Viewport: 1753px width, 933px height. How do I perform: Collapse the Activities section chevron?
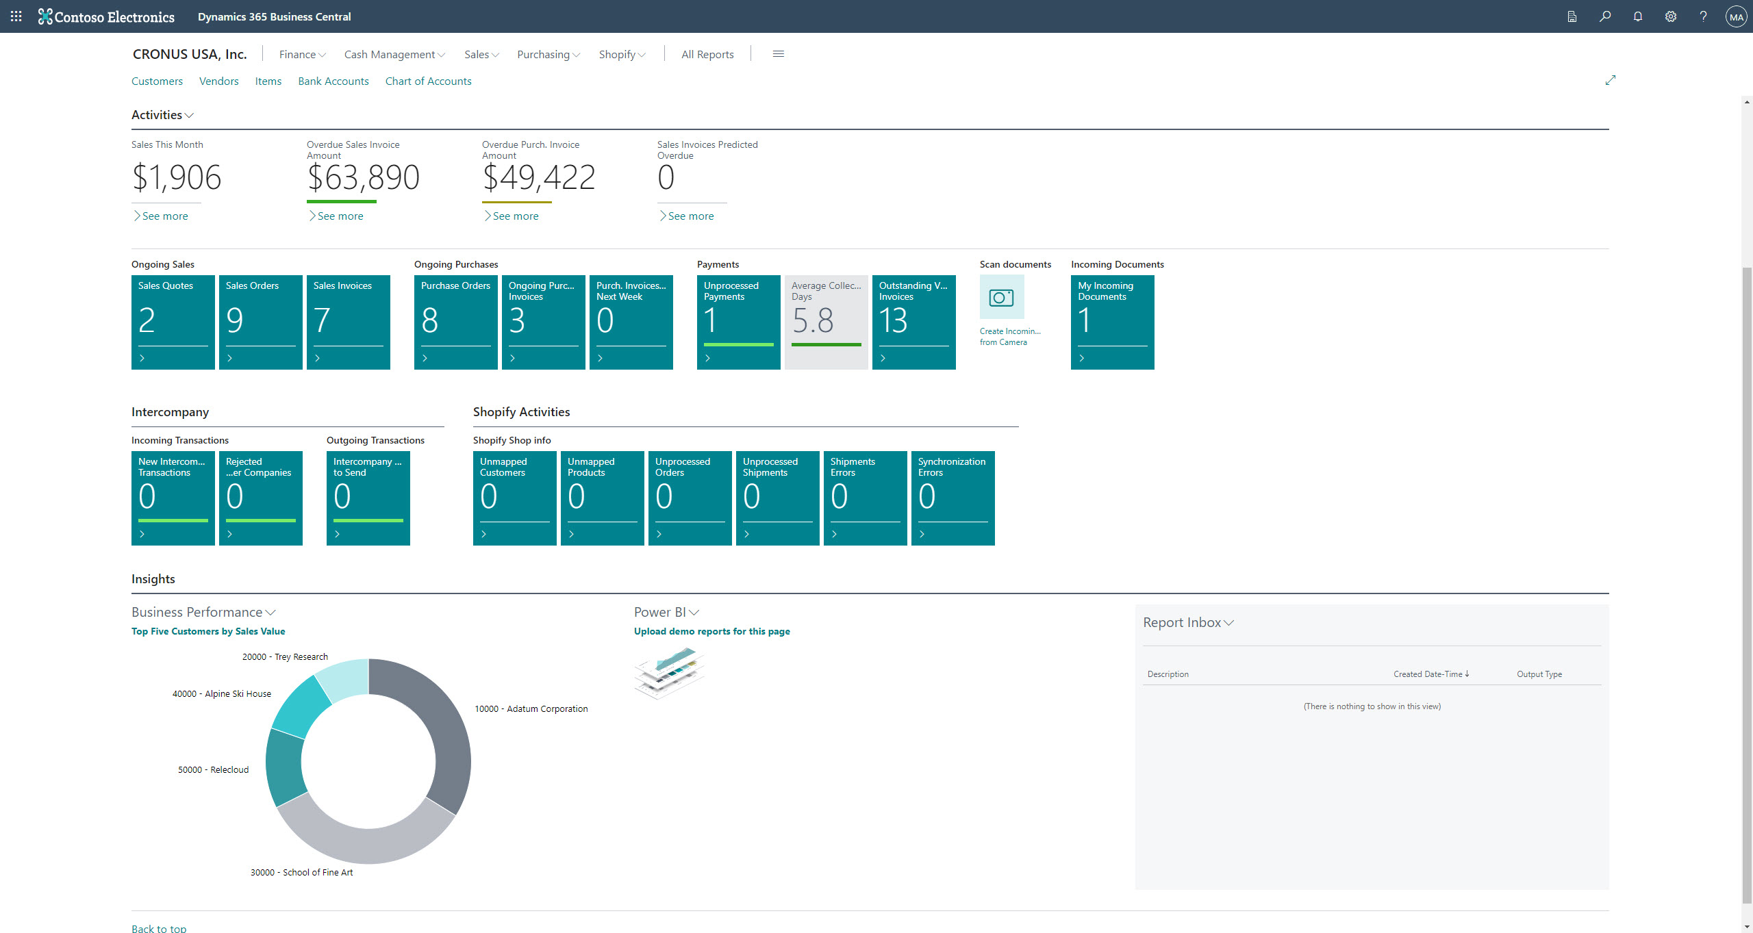coord(190,115)
